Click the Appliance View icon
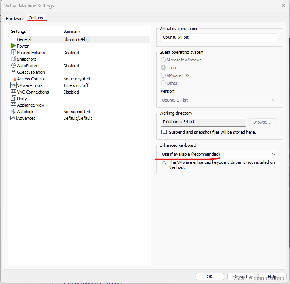 pyautogui.click(x=13, y=105)
